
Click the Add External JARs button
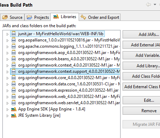[141, 45]
